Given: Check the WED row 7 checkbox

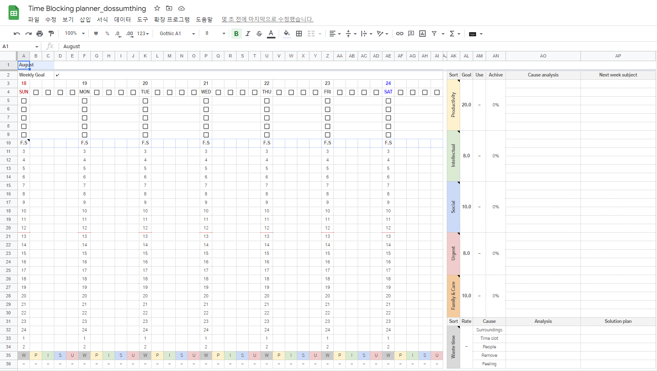Looking at the screenshot, I should click(206, 118).
